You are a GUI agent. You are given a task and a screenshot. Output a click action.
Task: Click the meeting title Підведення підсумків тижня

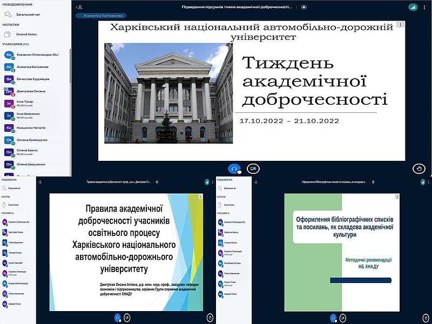[237, 7]
